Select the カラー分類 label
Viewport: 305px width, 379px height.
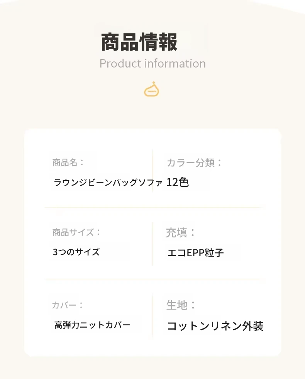tap(194, 162)
